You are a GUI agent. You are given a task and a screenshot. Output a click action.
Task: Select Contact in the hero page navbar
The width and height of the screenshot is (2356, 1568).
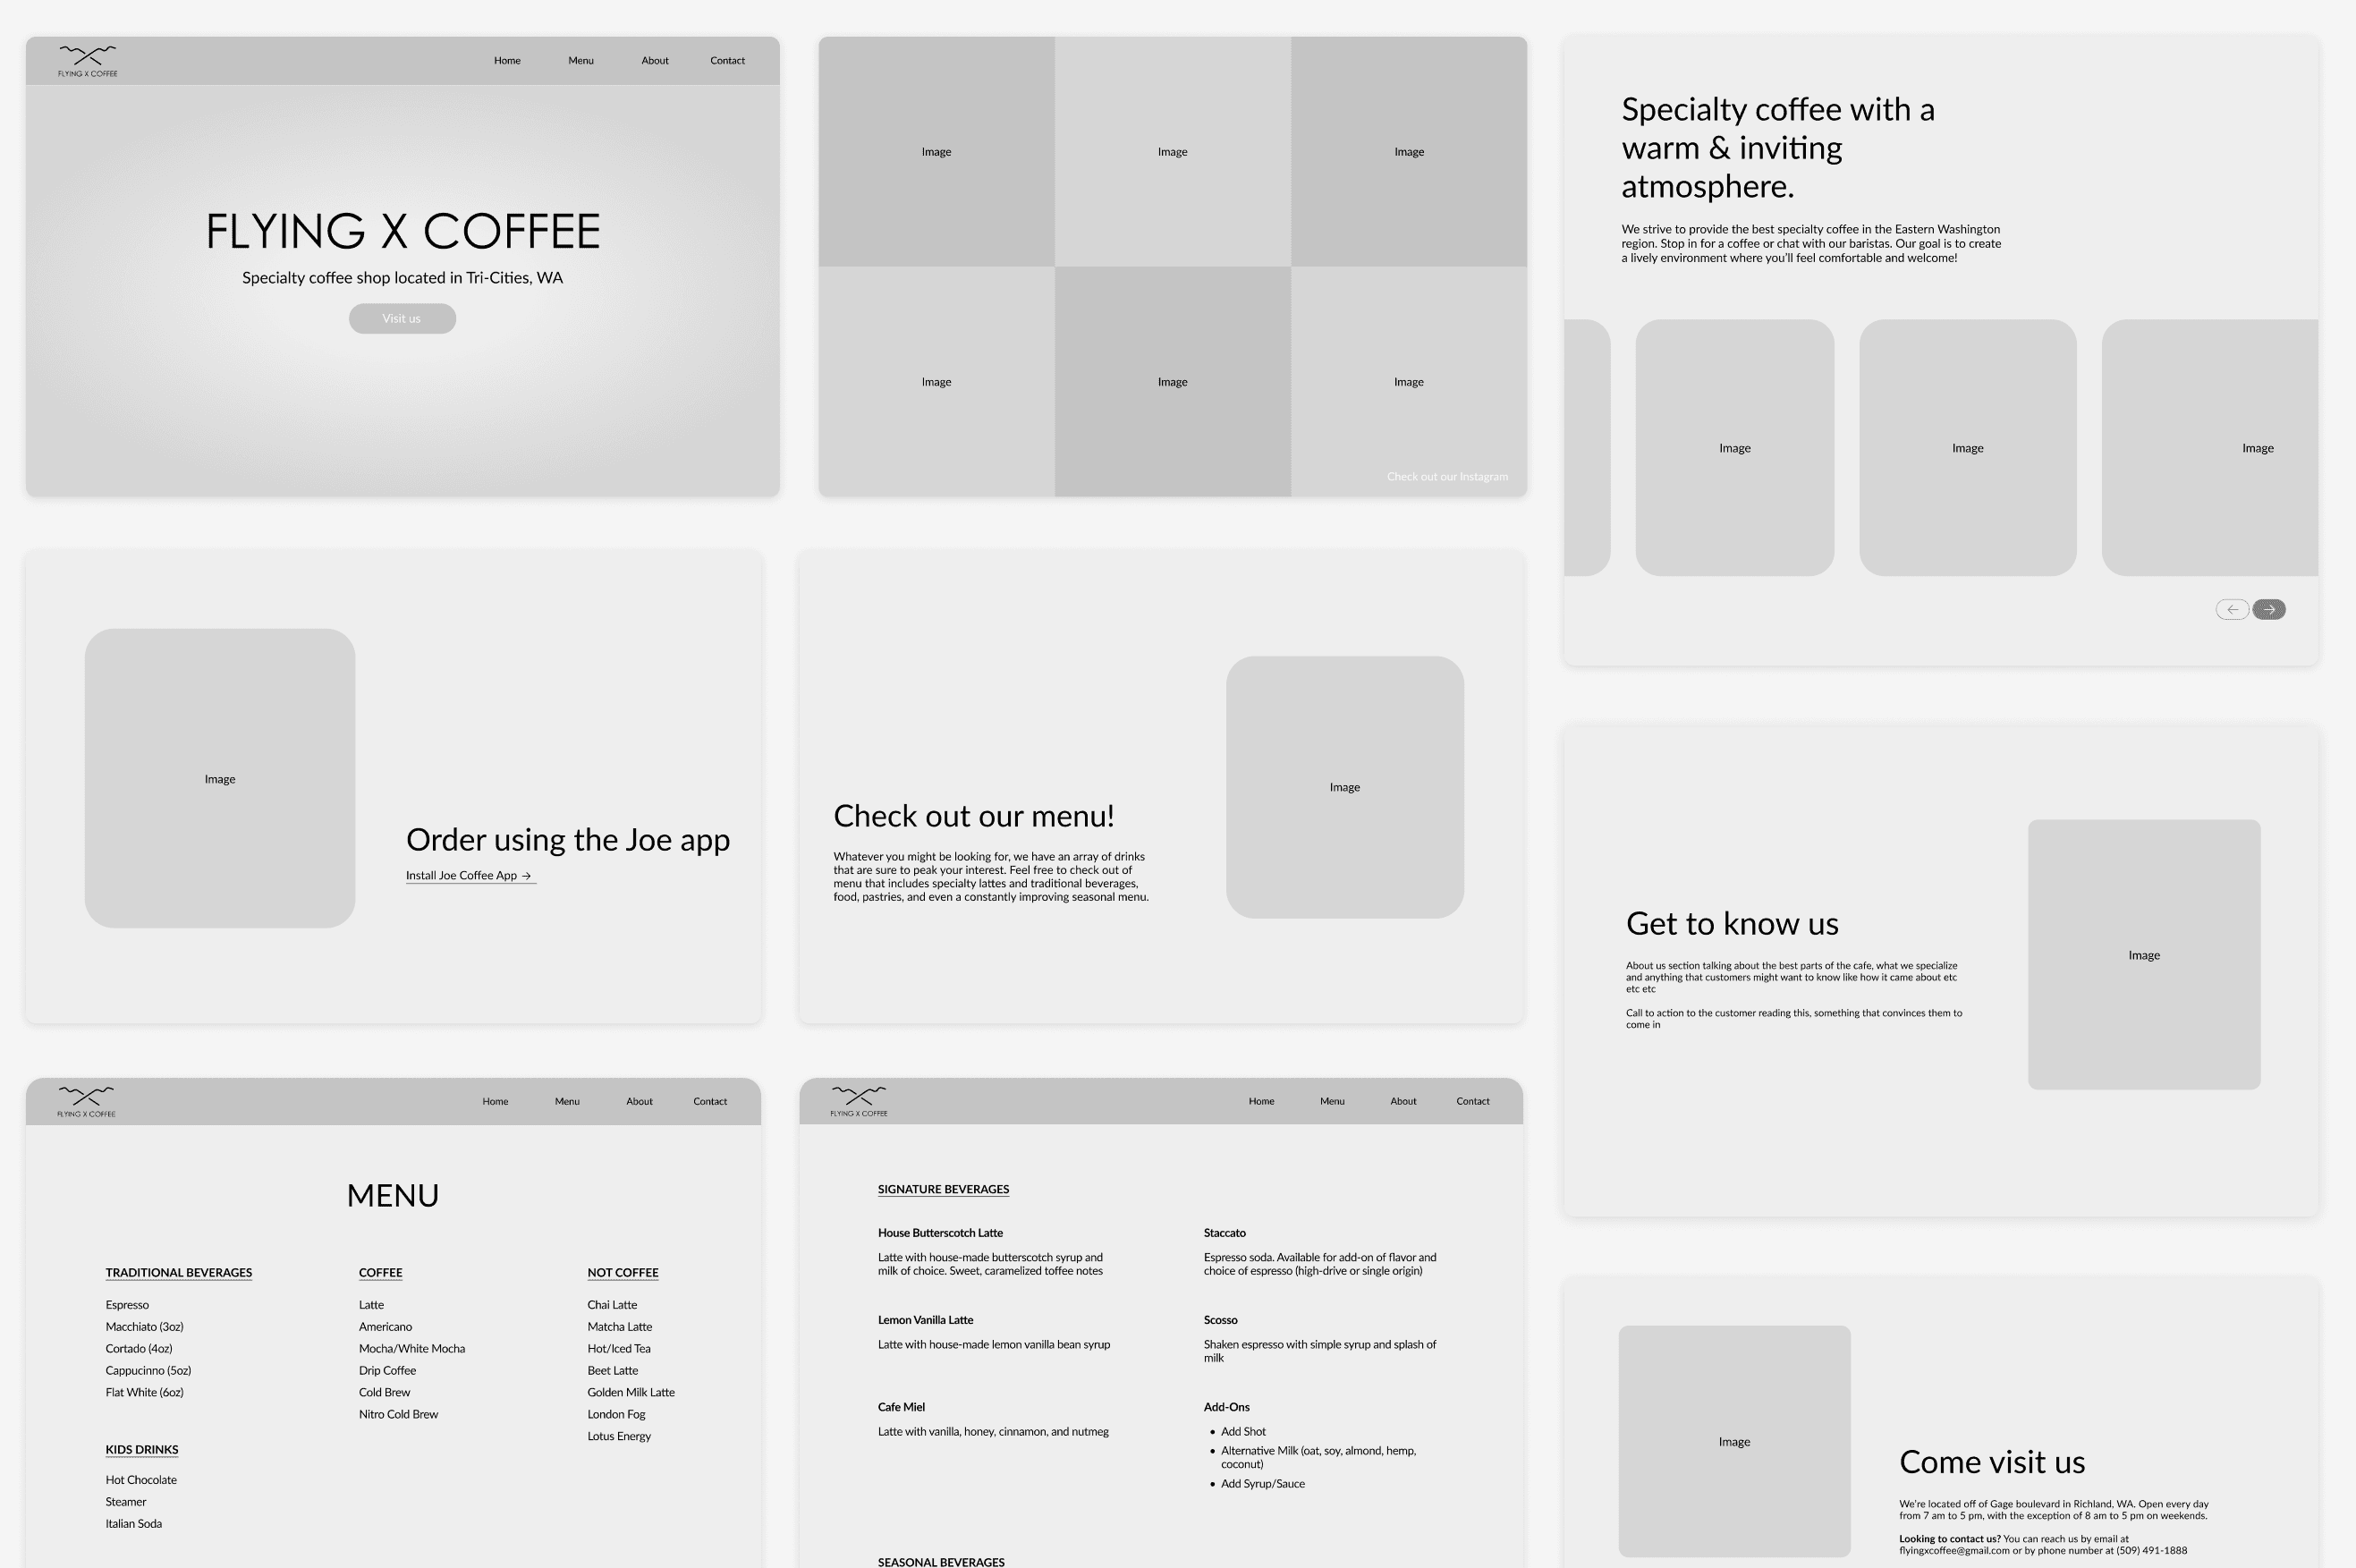click(x=727, y=61)
